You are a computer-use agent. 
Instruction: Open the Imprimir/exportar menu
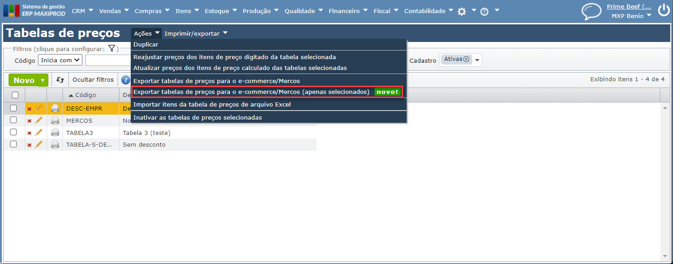[x=196, y=33]
